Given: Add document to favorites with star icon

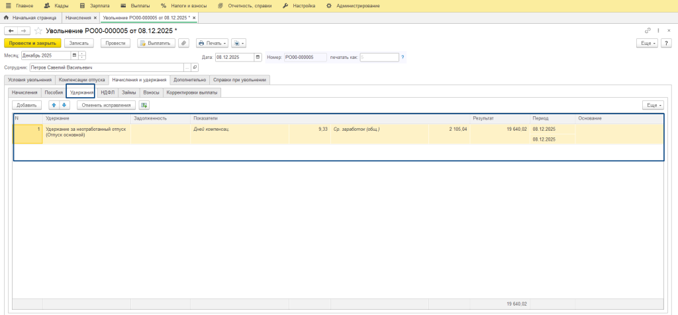Looking at the screenshot, I should (x=38, y=31).
